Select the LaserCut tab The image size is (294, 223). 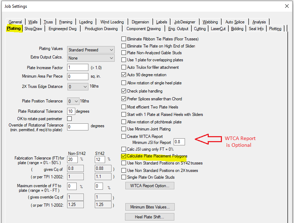(x=218, y=29)
